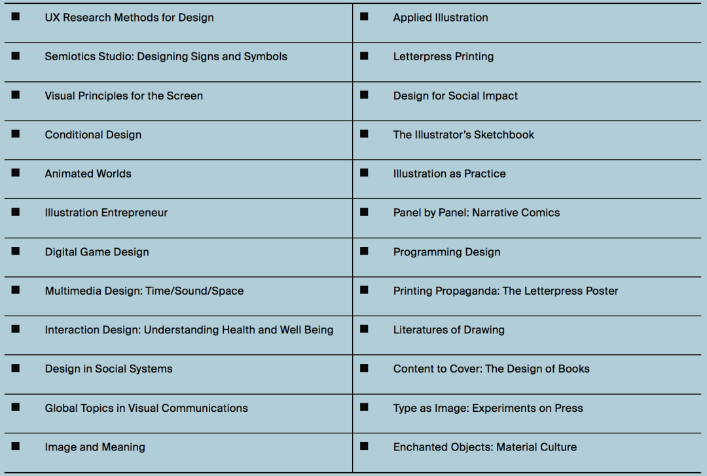Viewport: 707px width, 476px height.
Task: Choose Enchanted Objects: Material Culture
Action: pos(484,447)
